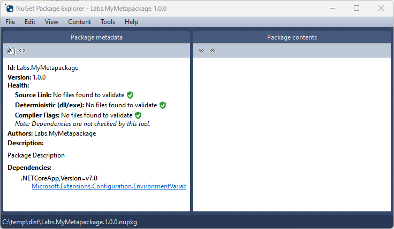This screenshot has height=229, width=394.
Task: Maximize the NuGet Package Explorer window
Action: pos(357,8)
